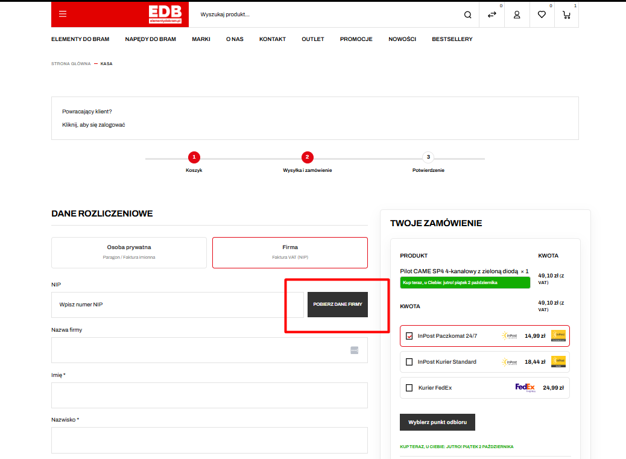Image resolution: width=626 pixels, height=459 pixels.
Task: Open the shopping cart icon
Action: (566, 15)
